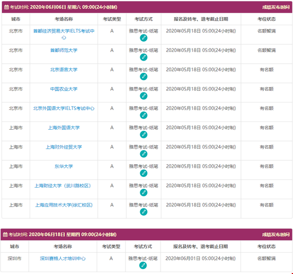Viewport: 293px width, 274px height.
Task: Click pencil icon in 上海应用技术大学 row
Action: (x=144, y=212)
